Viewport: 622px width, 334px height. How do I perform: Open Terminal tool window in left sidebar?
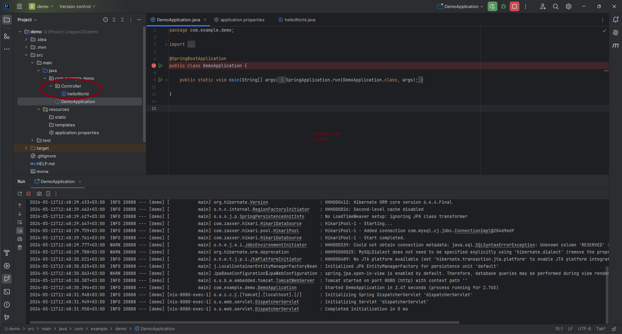point(6,292)
